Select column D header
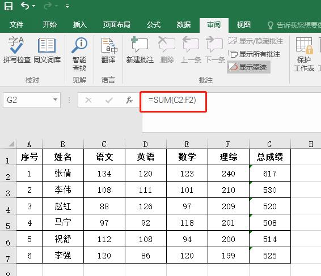The image size is (321, 276). (146, 144)
